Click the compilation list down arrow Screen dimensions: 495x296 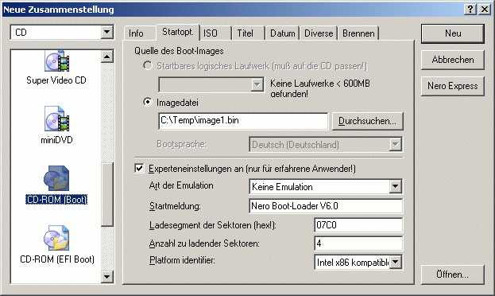click(x=107, y=277)
